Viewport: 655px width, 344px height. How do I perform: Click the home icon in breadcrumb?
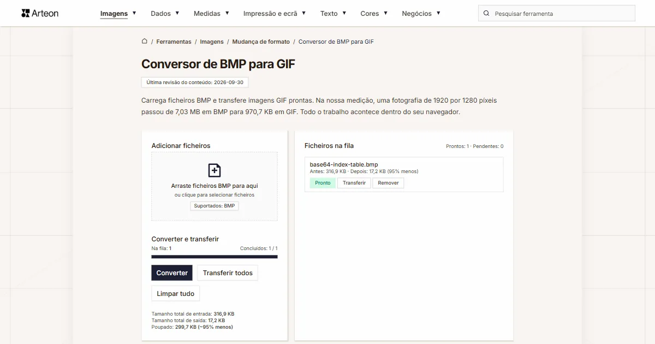click(144, 41)
